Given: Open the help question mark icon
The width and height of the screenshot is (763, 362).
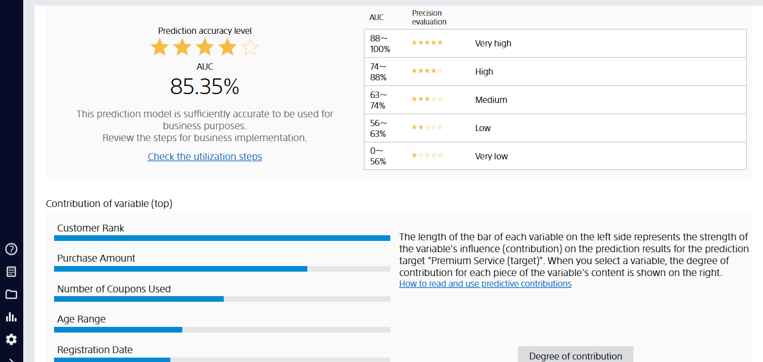Looking at the screenshot, I should click(x=11, y=249).
